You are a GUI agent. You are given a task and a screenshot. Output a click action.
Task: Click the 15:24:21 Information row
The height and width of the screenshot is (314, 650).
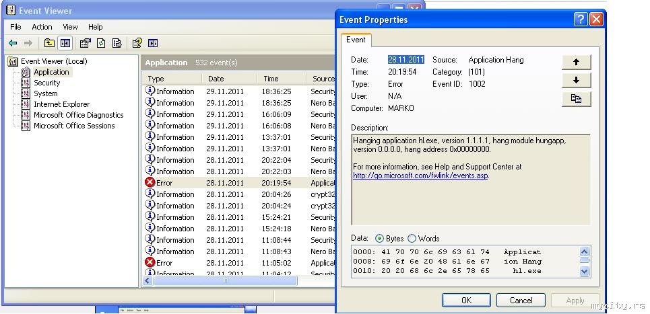(239, 217)
